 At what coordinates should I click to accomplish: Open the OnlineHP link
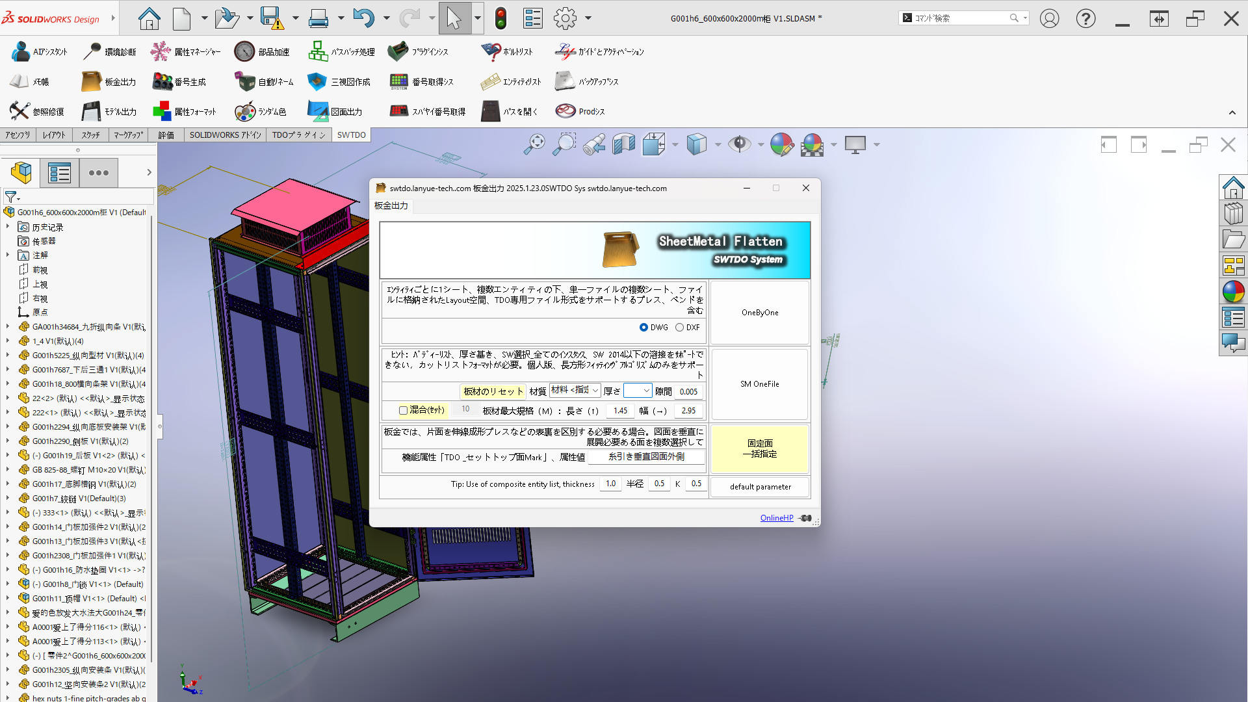coord(777,518)
